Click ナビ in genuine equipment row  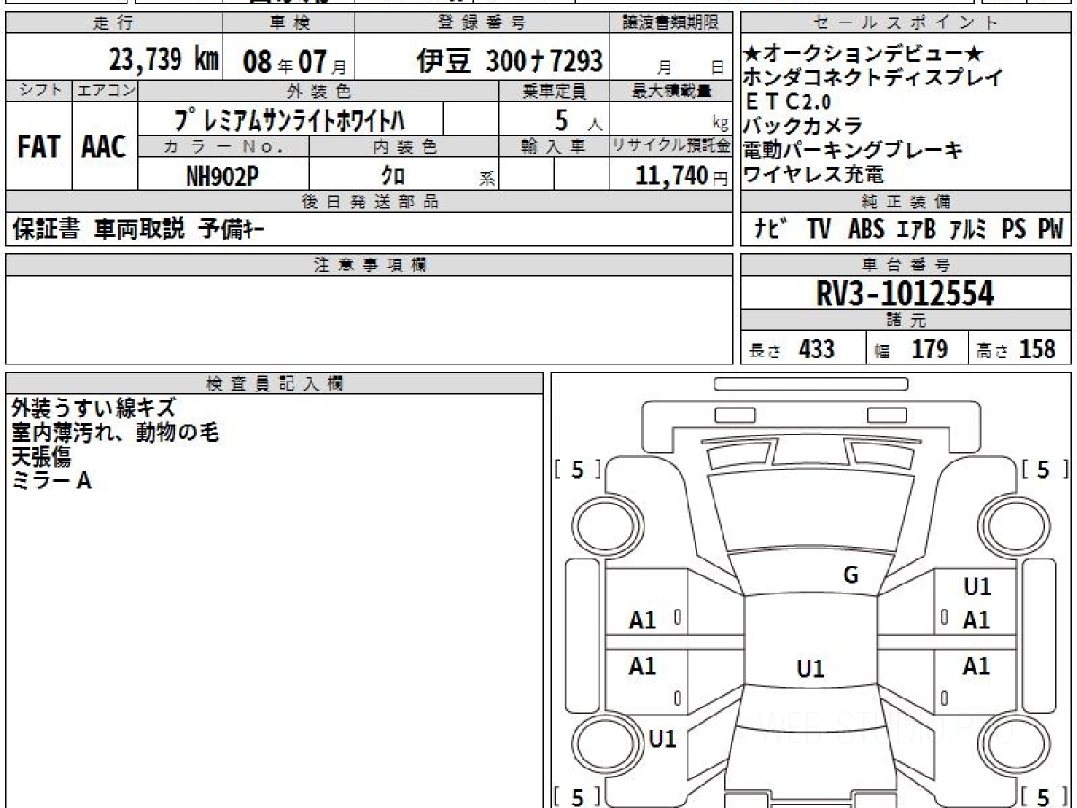(x=771, y=230)
